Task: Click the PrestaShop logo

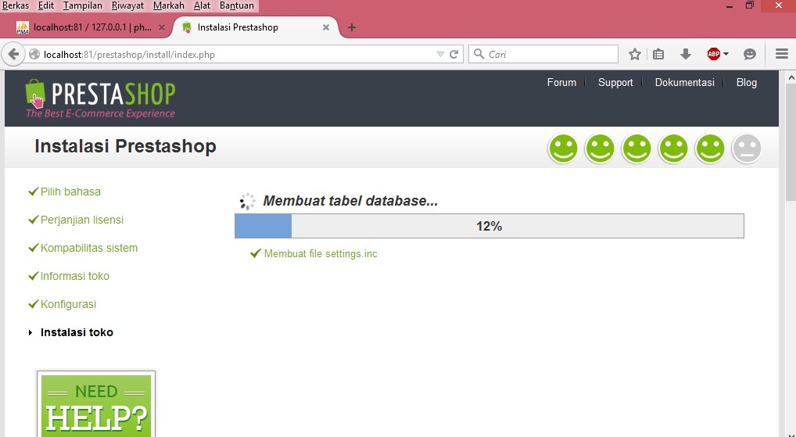Action: (100, 99)
